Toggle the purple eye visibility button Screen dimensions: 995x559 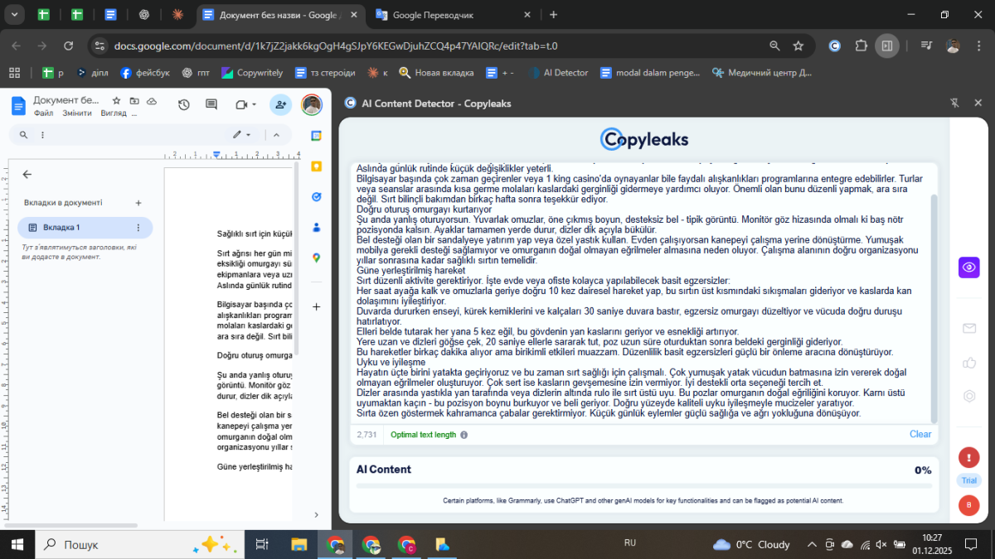tap(968, 267)
